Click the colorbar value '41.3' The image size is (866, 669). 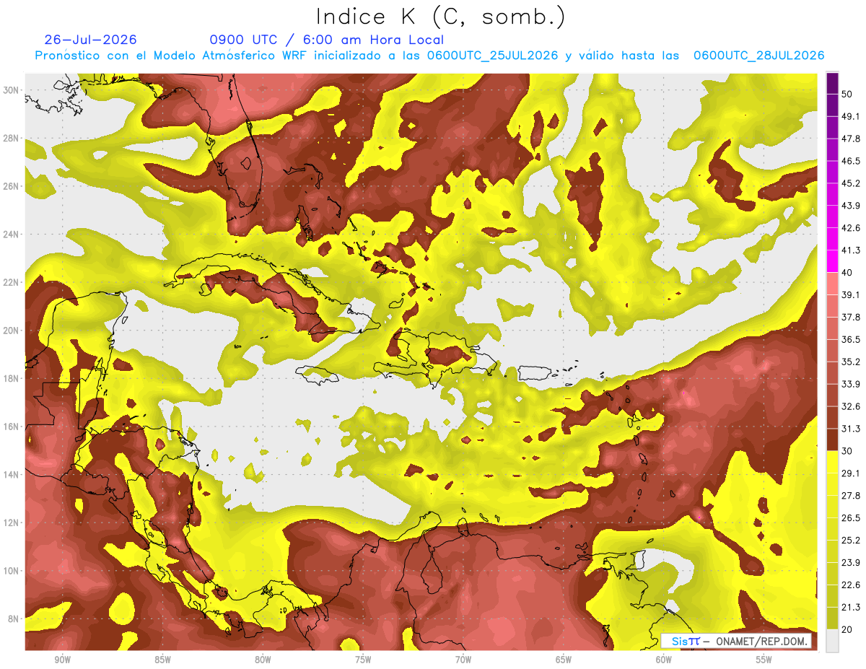pyautogui.click(x=851, y=250)
